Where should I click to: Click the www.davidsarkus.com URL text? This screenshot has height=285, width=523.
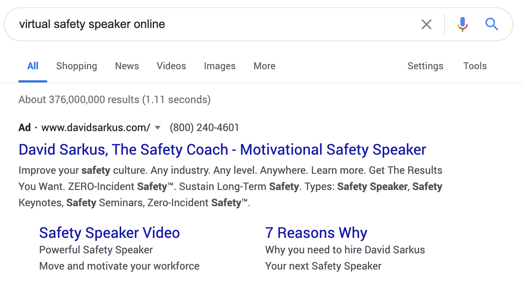pos(96,128)
